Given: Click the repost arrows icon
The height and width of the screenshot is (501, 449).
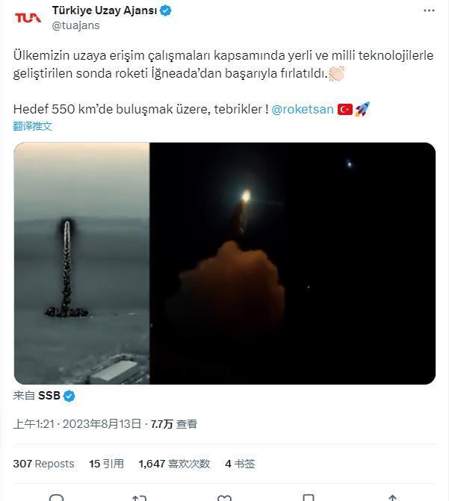Looking at the screenshot, I should pos(140,498).
